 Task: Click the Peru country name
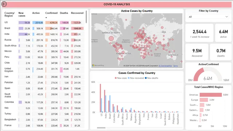click(7, 57)
